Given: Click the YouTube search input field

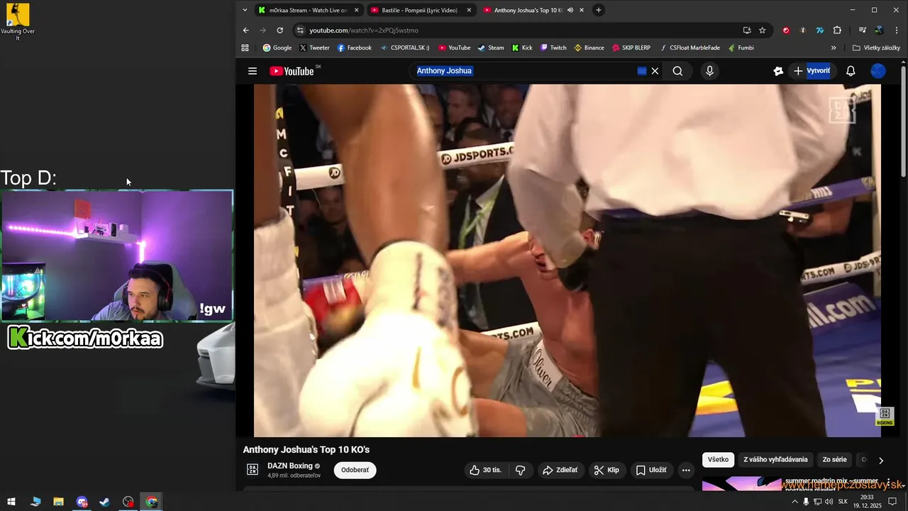Looking at the screenshot, I should click(525, 71).
